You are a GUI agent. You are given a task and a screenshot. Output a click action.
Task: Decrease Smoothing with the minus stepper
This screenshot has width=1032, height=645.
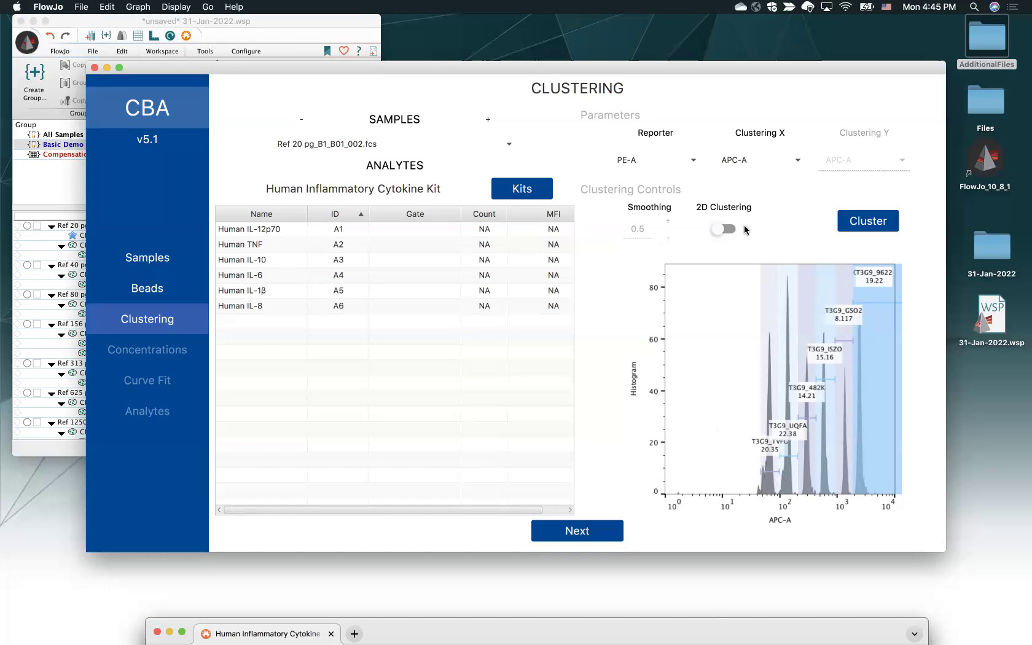[x=668, y=237]
